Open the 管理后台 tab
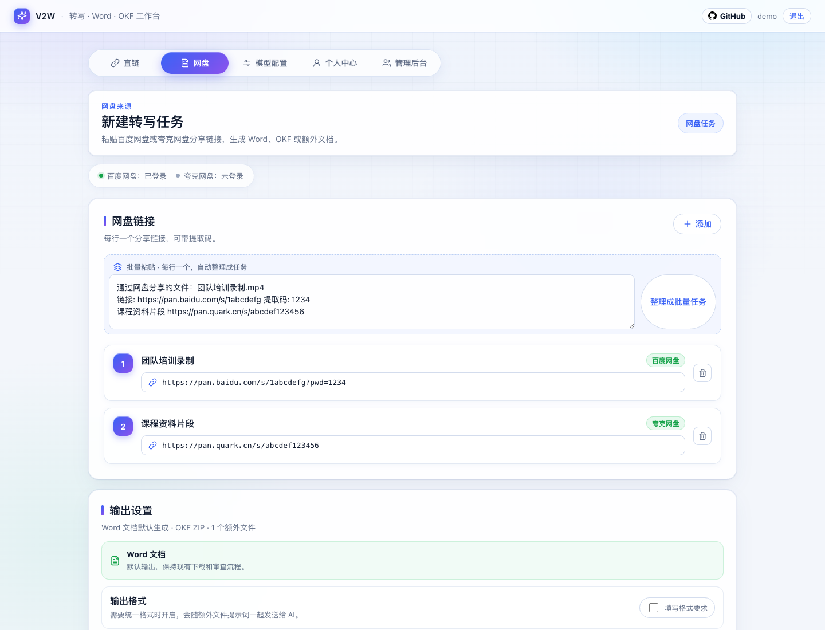 tap(404, 63)
